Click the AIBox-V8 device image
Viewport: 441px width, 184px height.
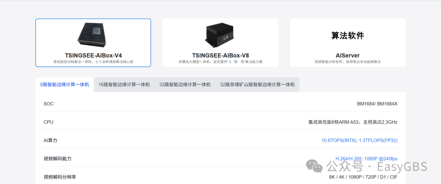[x=220, y=35]
